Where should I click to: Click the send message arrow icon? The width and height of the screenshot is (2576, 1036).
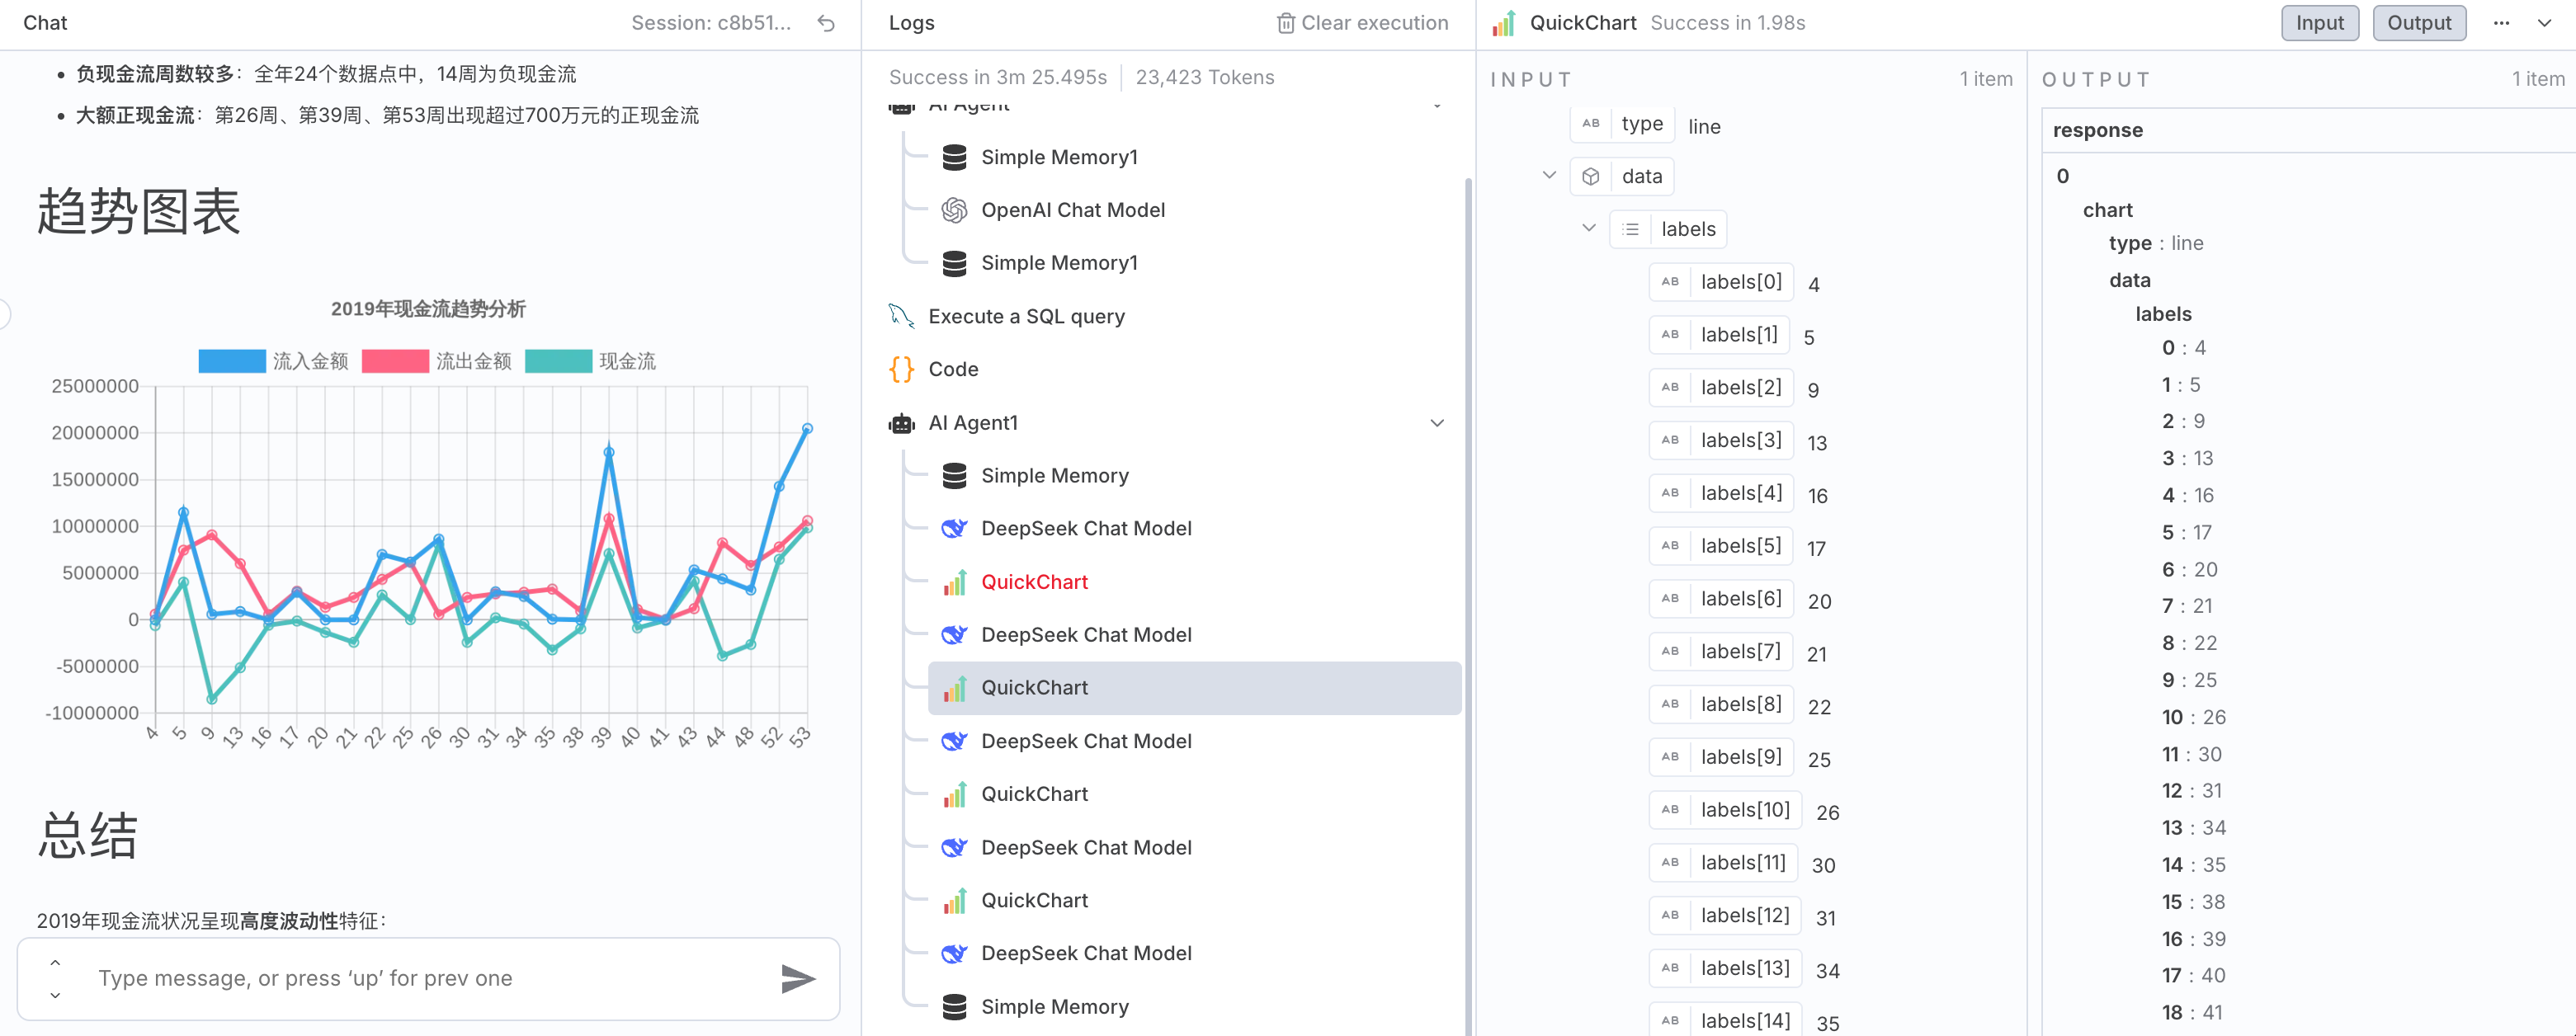[797, 978]
